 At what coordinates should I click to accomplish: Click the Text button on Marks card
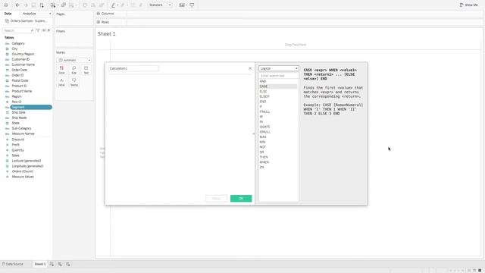[x=86, y=70]
